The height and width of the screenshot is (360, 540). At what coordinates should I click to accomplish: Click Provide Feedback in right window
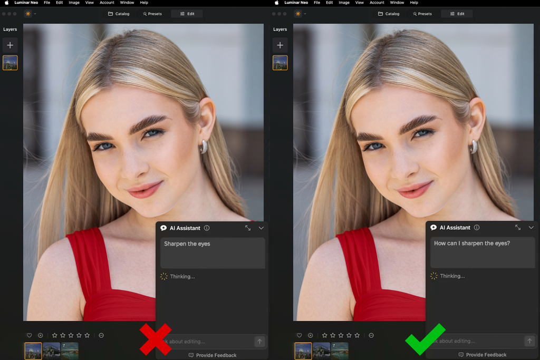[483, 355]
